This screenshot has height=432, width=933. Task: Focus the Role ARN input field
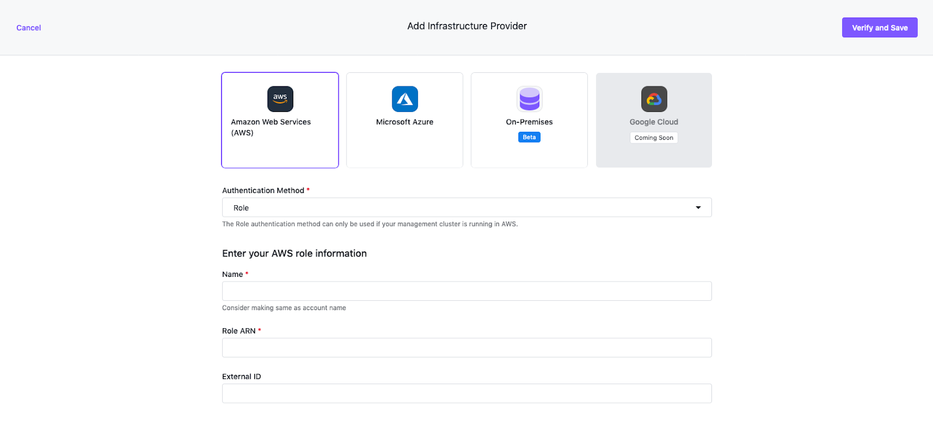click(466, 347)
